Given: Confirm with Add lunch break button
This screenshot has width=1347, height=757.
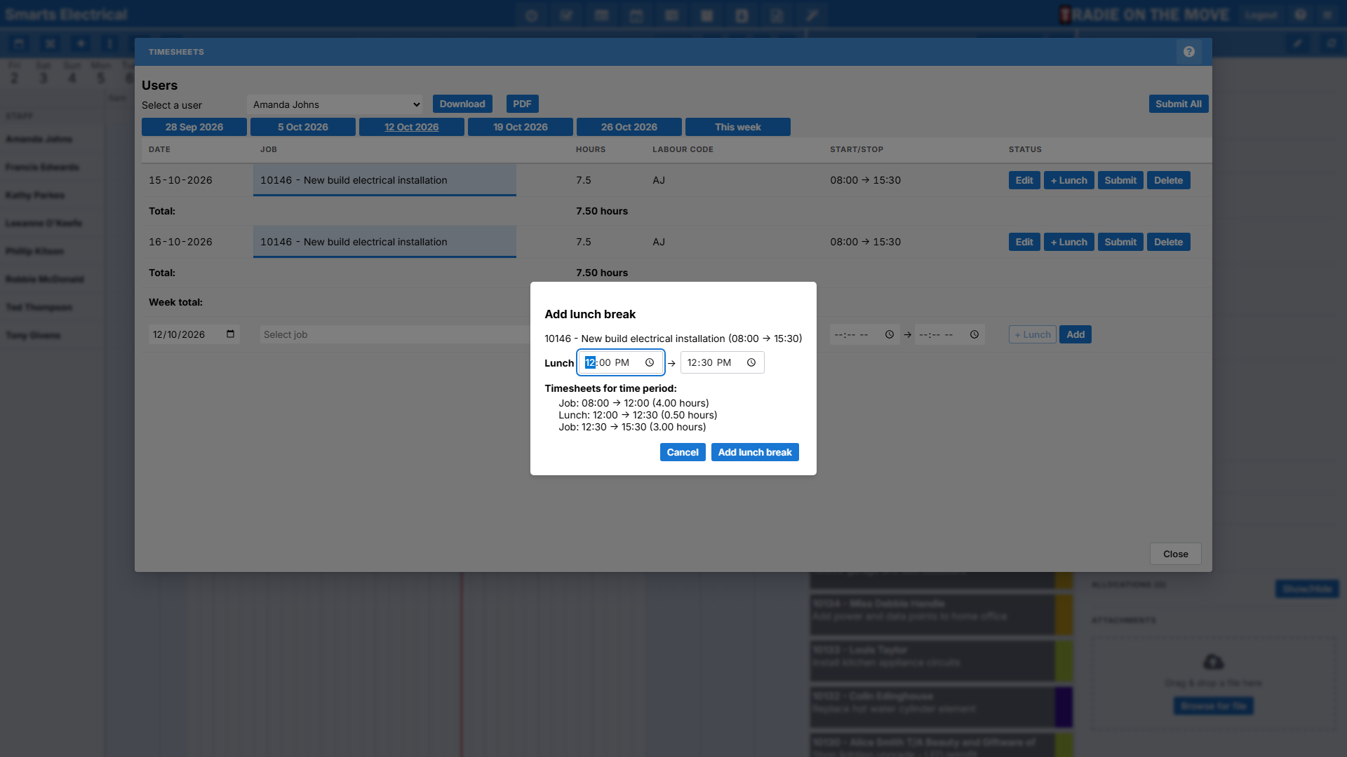Looking at the screenshot, I should tap(755, 452).
